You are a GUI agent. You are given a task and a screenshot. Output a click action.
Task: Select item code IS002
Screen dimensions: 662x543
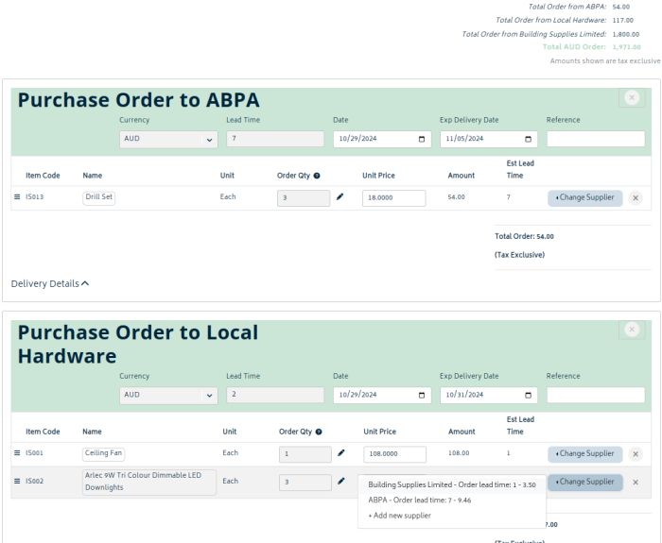pyautogui.click(x=35, y=481)
